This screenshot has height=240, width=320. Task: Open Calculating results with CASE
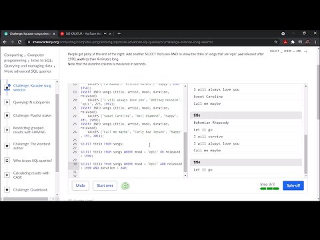pyautogui.click(x=31, y=175)
